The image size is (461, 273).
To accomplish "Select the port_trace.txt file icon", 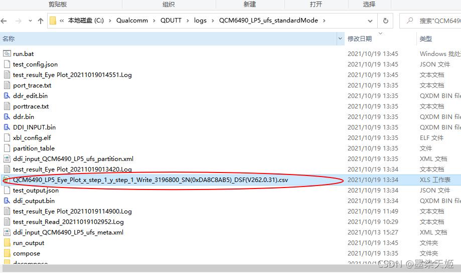I will coord(7,85).
